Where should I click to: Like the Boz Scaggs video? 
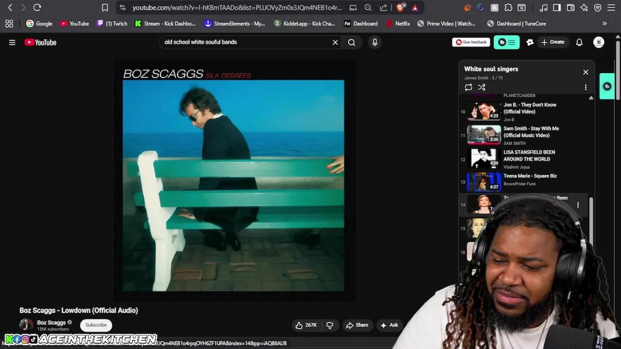(x=306, y=325)
